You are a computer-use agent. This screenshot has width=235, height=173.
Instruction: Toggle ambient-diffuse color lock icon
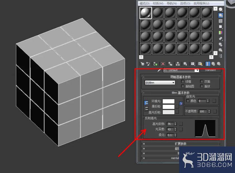tap(181, 103)
